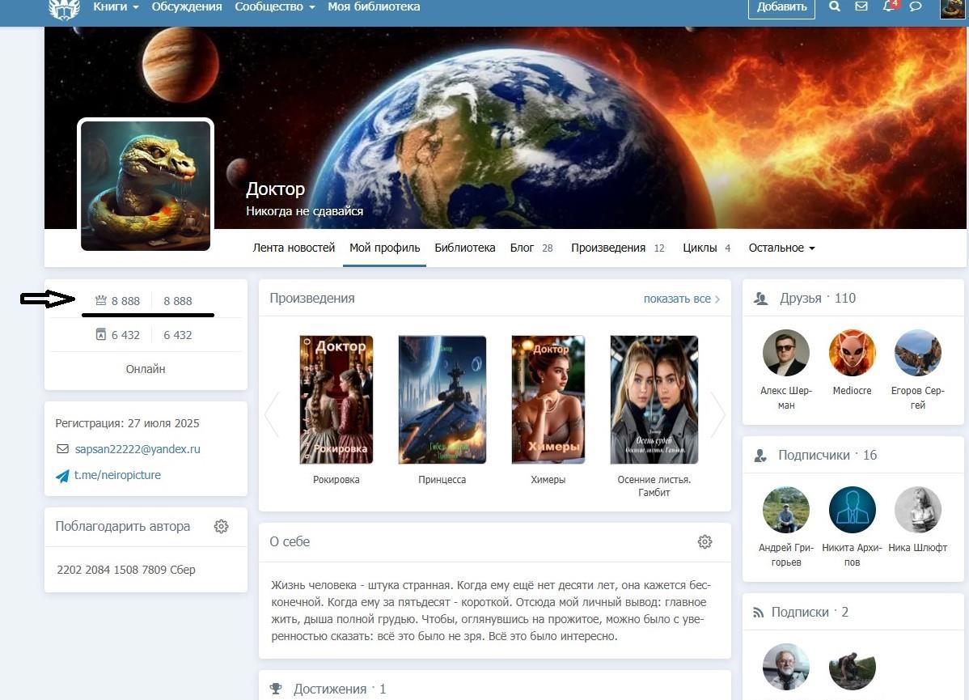Click the Достижения trophy icon
The height and width of the screenshot is (700, 969).
click(x=277, y=689)
